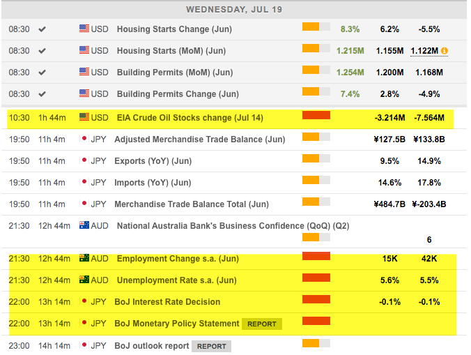The height and width of the screenshot is (355, 471).
Task: Click the Japan flag beside BoJ Monetary Policy Statement
Action: (84, 322)
